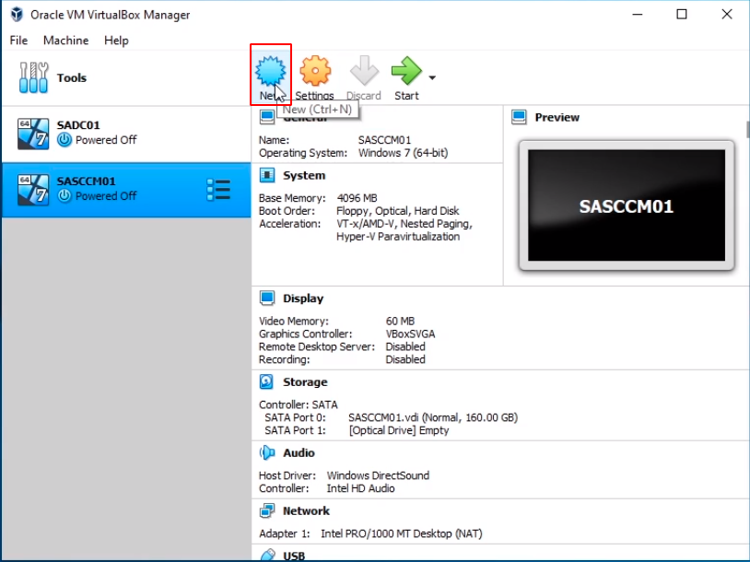750x562 pixels.
Task: Close the VirtualBox Manager window
Action: [x=727, y=15]
